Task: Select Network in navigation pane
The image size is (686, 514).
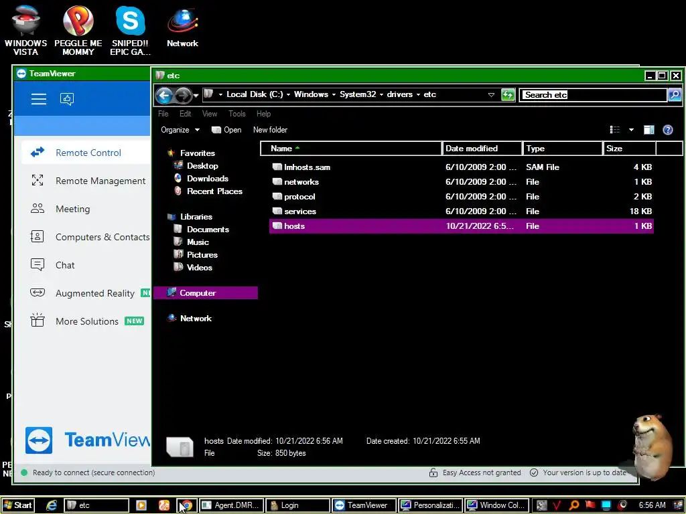Action: pyautogui.click(x=190, y=318)
